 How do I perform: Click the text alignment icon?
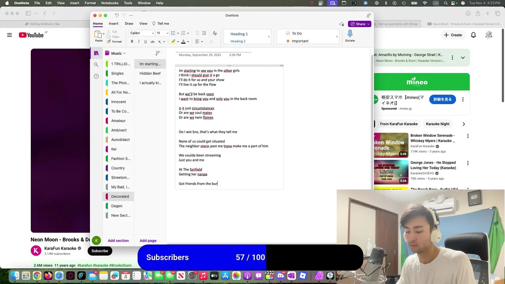pyautogui.click(x=197, y=41)
